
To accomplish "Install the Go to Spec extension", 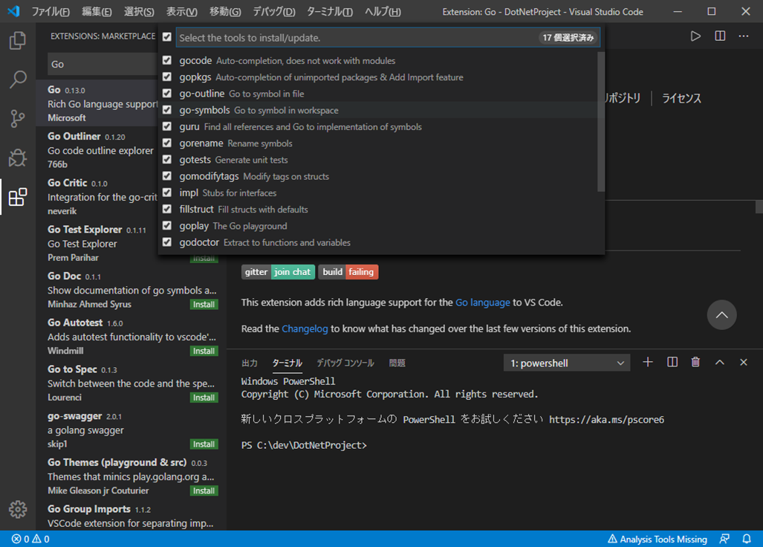I will click(204, 398).
